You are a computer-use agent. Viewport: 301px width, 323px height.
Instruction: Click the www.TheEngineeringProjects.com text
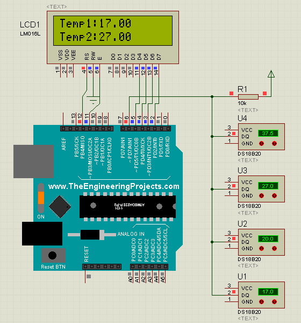pyautogui.click(x=114, y=186)
